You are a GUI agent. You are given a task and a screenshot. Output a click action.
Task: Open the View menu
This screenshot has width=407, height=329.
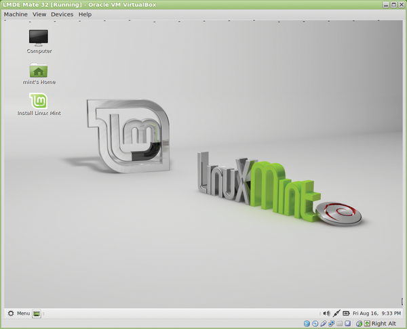pyautogui.click(x=39, y=14)
